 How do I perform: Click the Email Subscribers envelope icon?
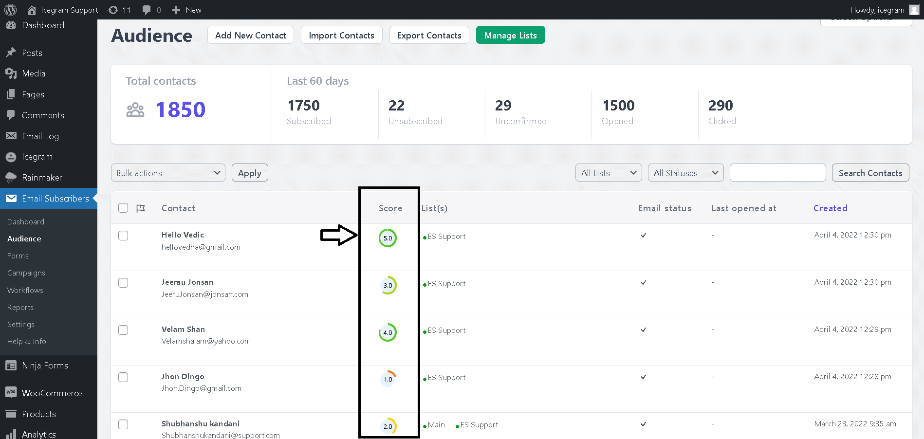(11, 198)
